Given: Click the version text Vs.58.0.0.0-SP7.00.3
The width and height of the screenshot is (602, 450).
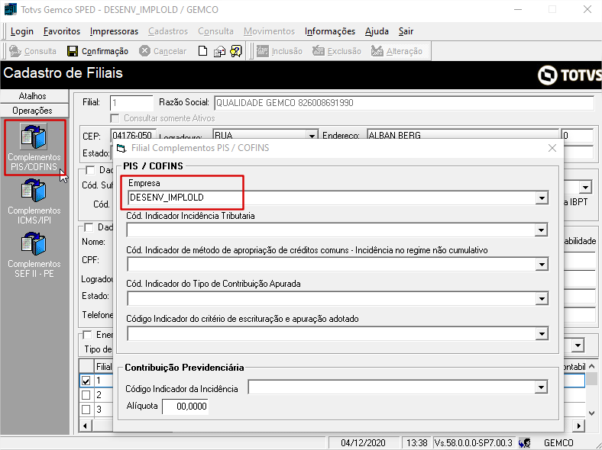Looking at the screenshot, I should coord(474,443).
